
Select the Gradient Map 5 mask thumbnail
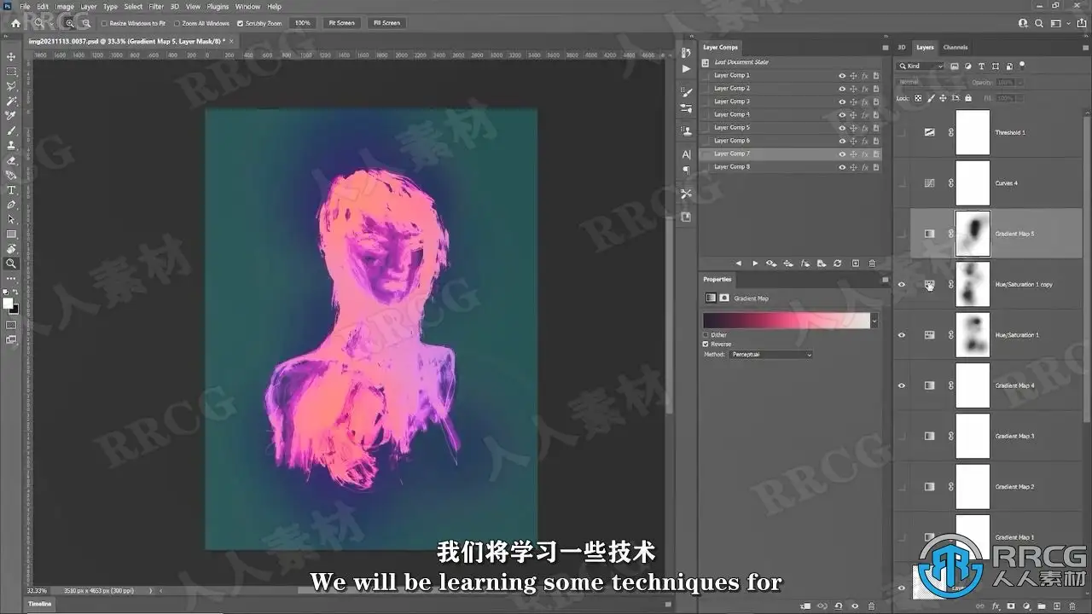point(973,234)
